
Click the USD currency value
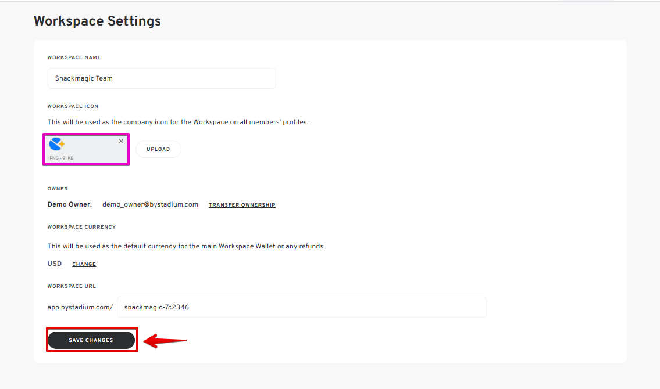[x=55, y=264]
